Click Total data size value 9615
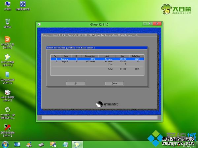 pos(137,69)
